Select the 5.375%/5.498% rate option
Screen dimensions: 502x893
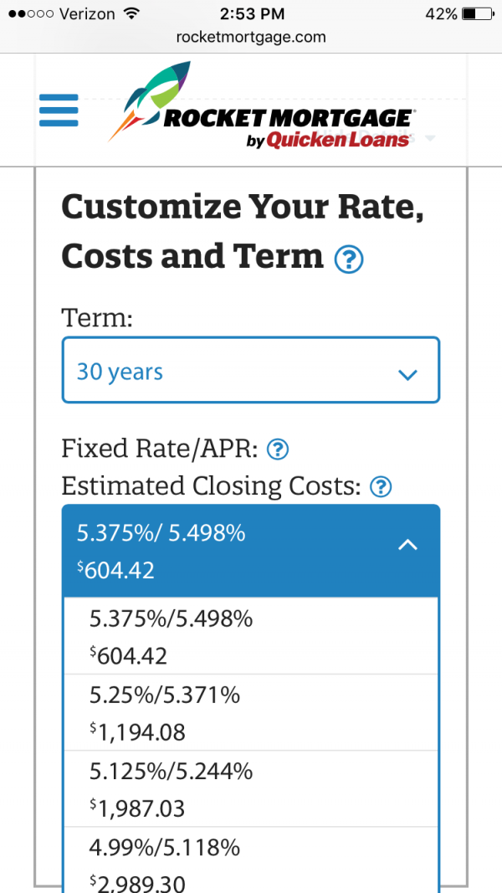click(250, 636)
